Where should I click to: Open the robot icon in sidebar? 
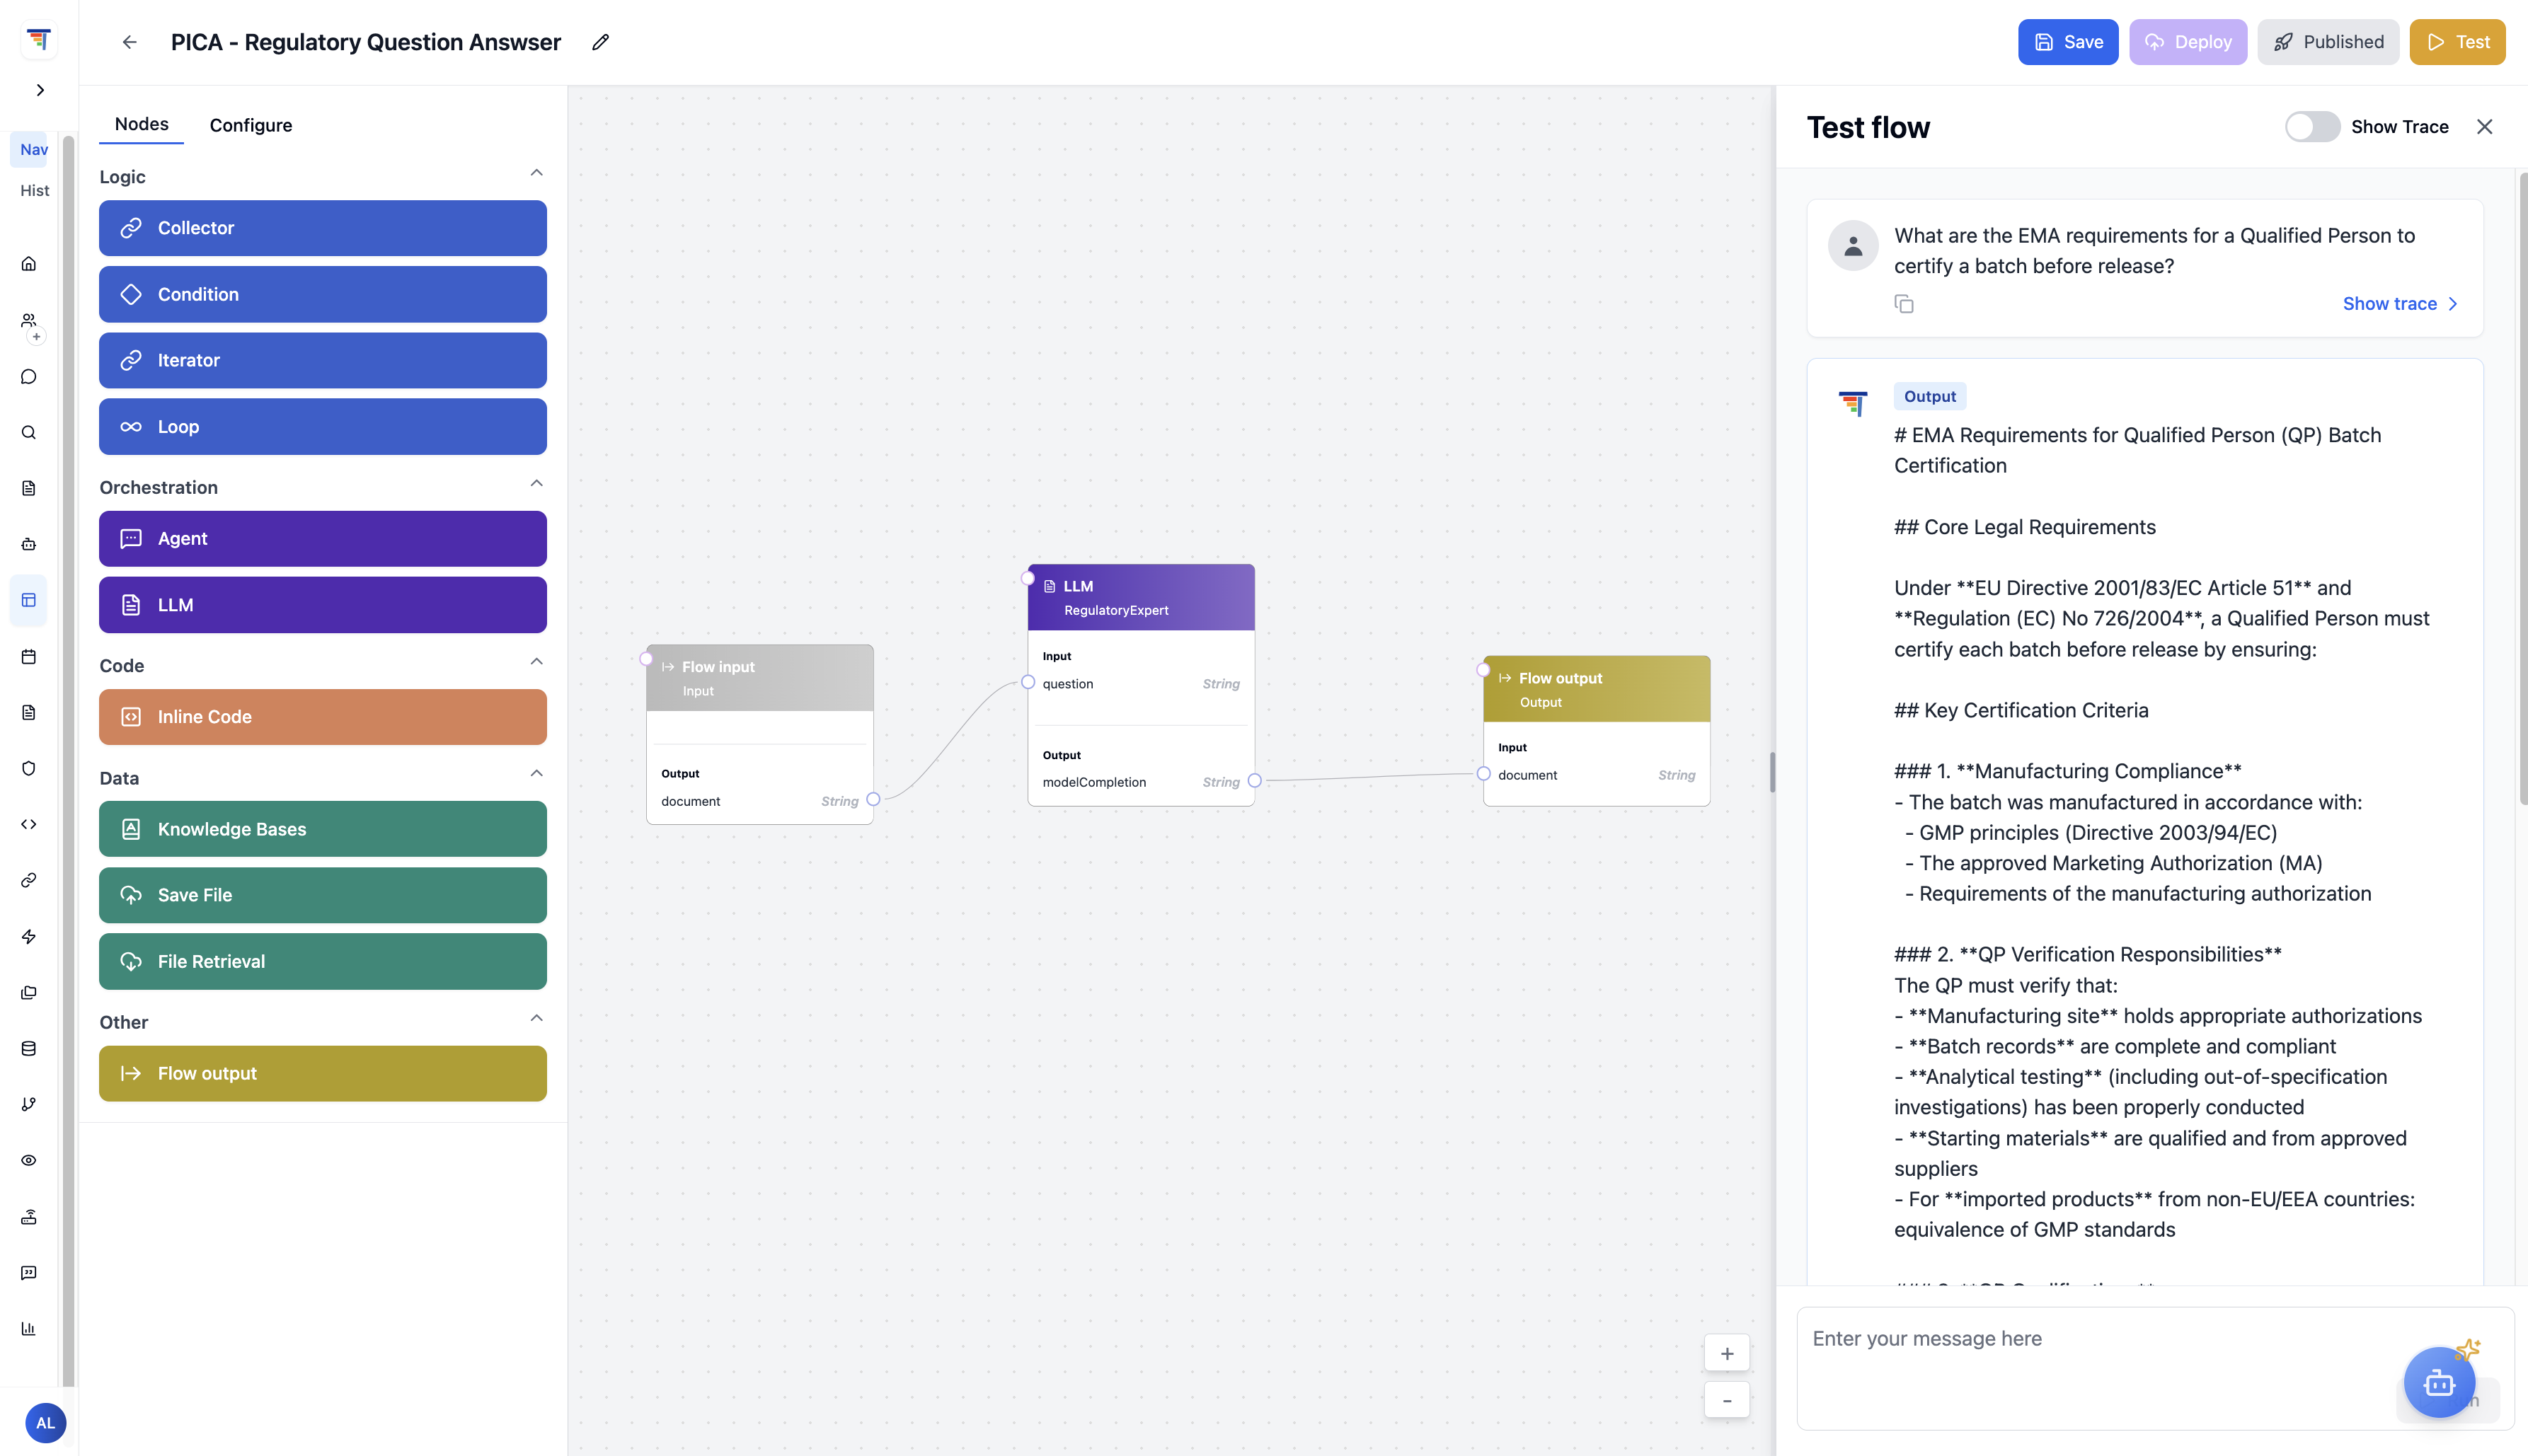coord(29,544)
